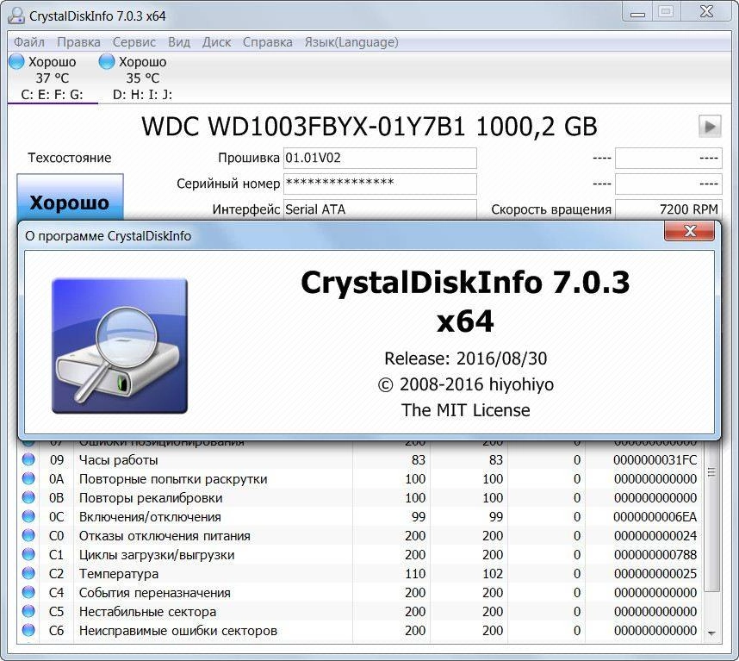Select the disk tab C: E: F: G:
This screenshot has height=661, width=739.
coord(52,78)
